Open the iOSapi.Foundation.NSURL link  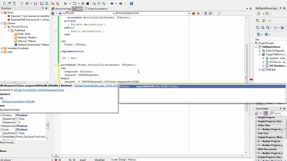coord(18,102)
